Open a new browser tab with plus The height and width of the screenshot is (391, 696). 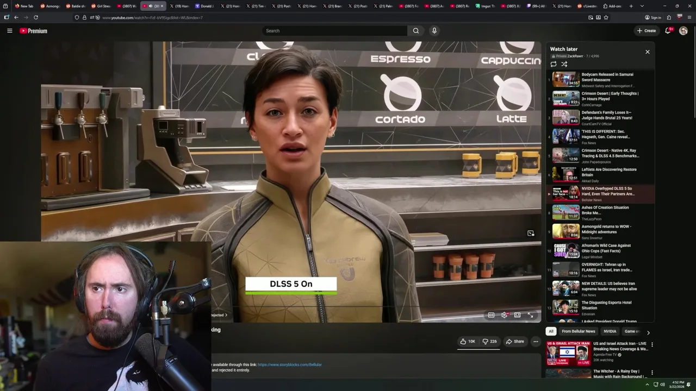tap(631, 6)
